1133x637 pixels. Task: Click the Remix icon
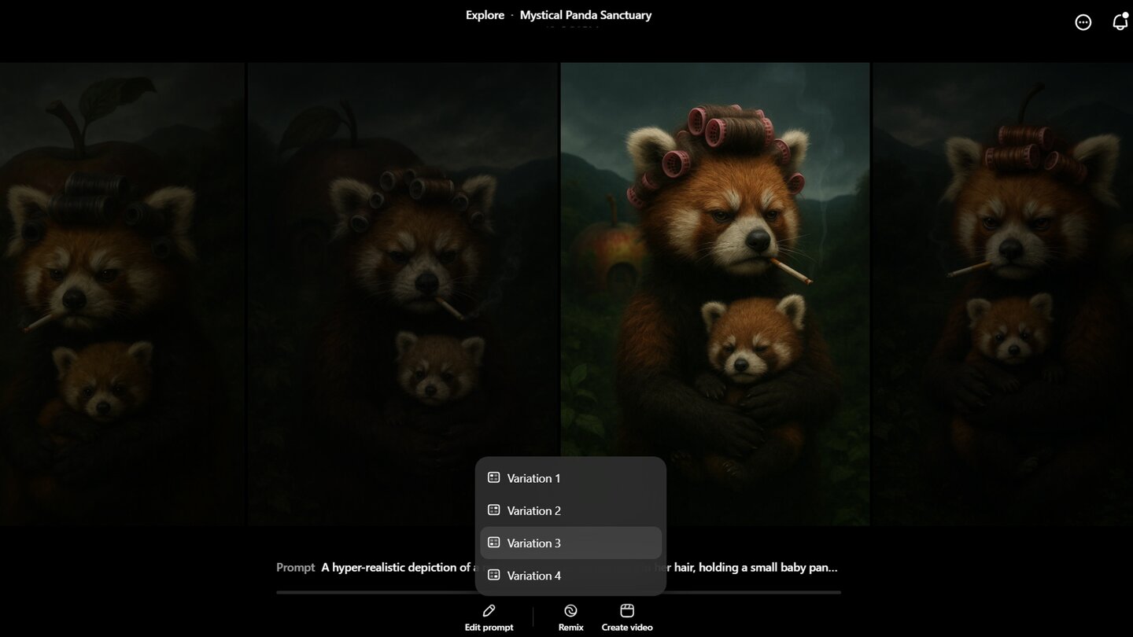571,611
